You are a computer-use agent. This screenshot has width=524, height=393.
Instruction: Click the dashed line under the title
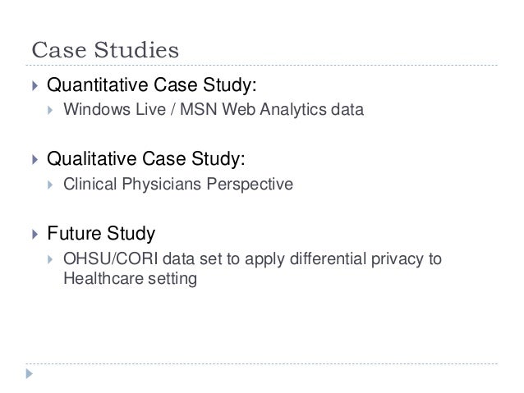tap(261, 64)
